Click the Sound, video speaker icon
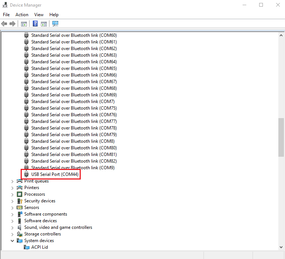285x259 pixels. [x=19, y=227]
